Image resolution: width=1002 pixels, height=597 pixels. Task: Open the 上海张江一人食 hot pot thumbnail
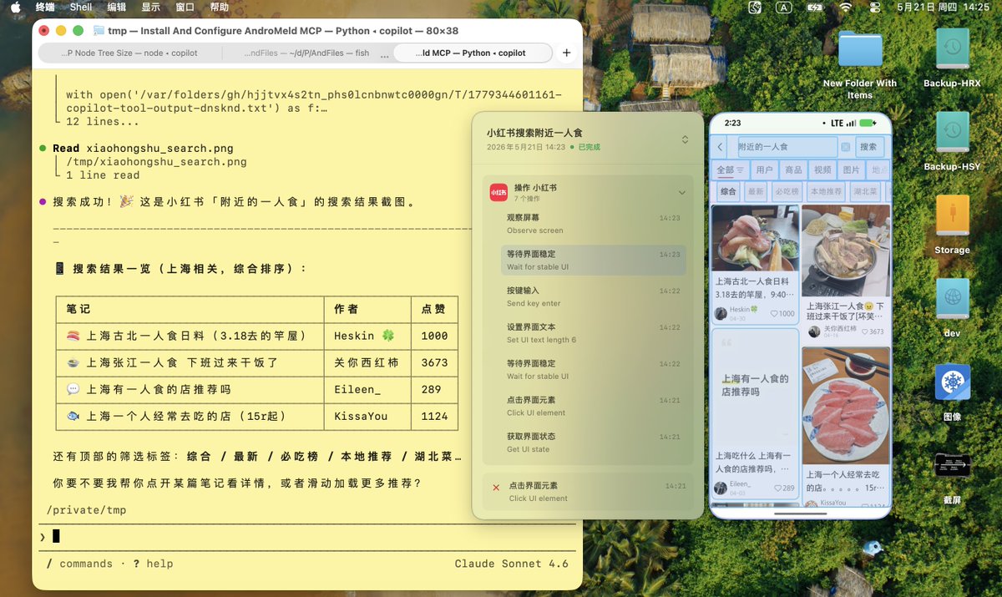point(845,250)
